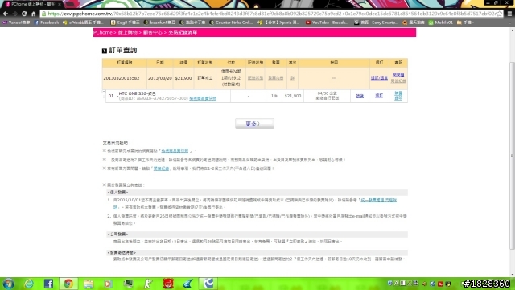Image resolution: width=515 pixels, height=290 pixels.
Task: Open the ePrice bookmark
Action: click(83, 23)
